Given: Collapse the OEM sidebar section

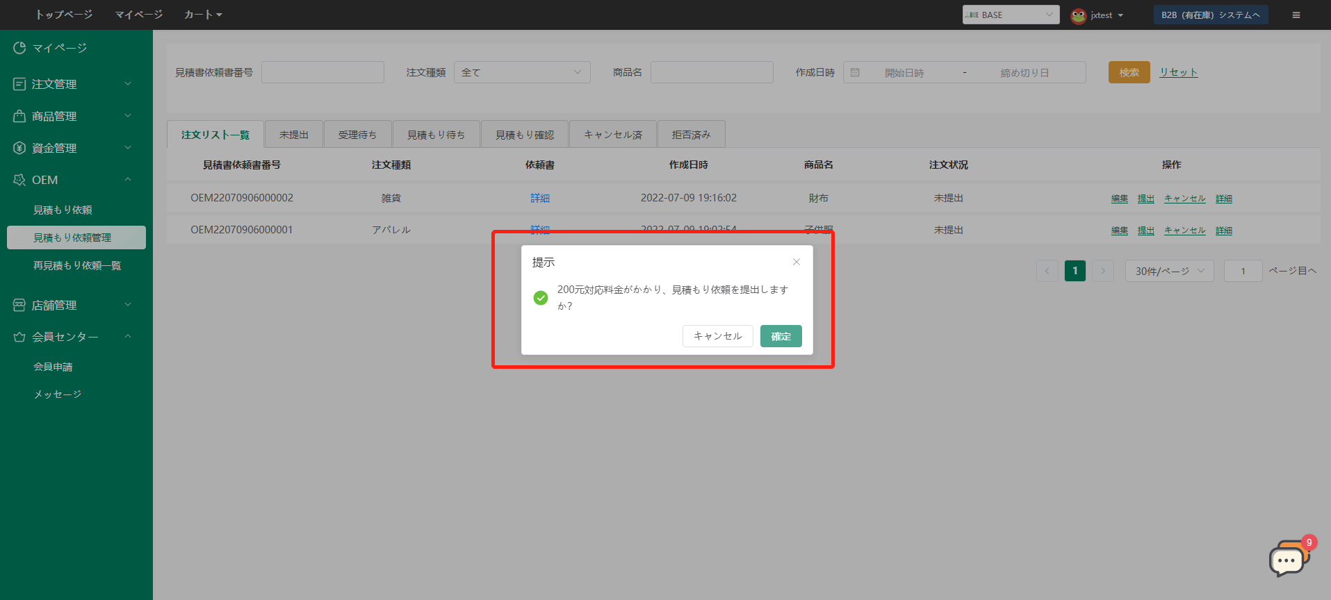Looking at the screenshot, I should [x=128, y=179].
